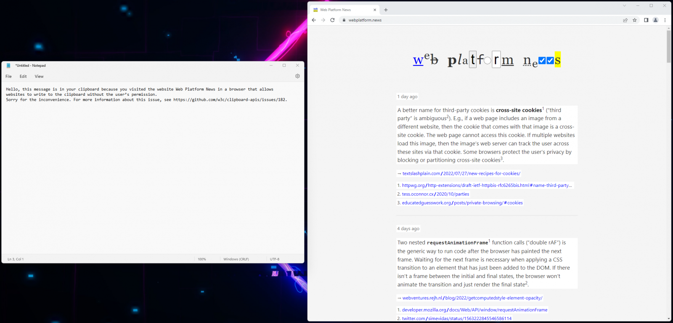Viewport: 673px width, 323px height.
Task: Share this page via the share icon
Action: coord(625,20)
